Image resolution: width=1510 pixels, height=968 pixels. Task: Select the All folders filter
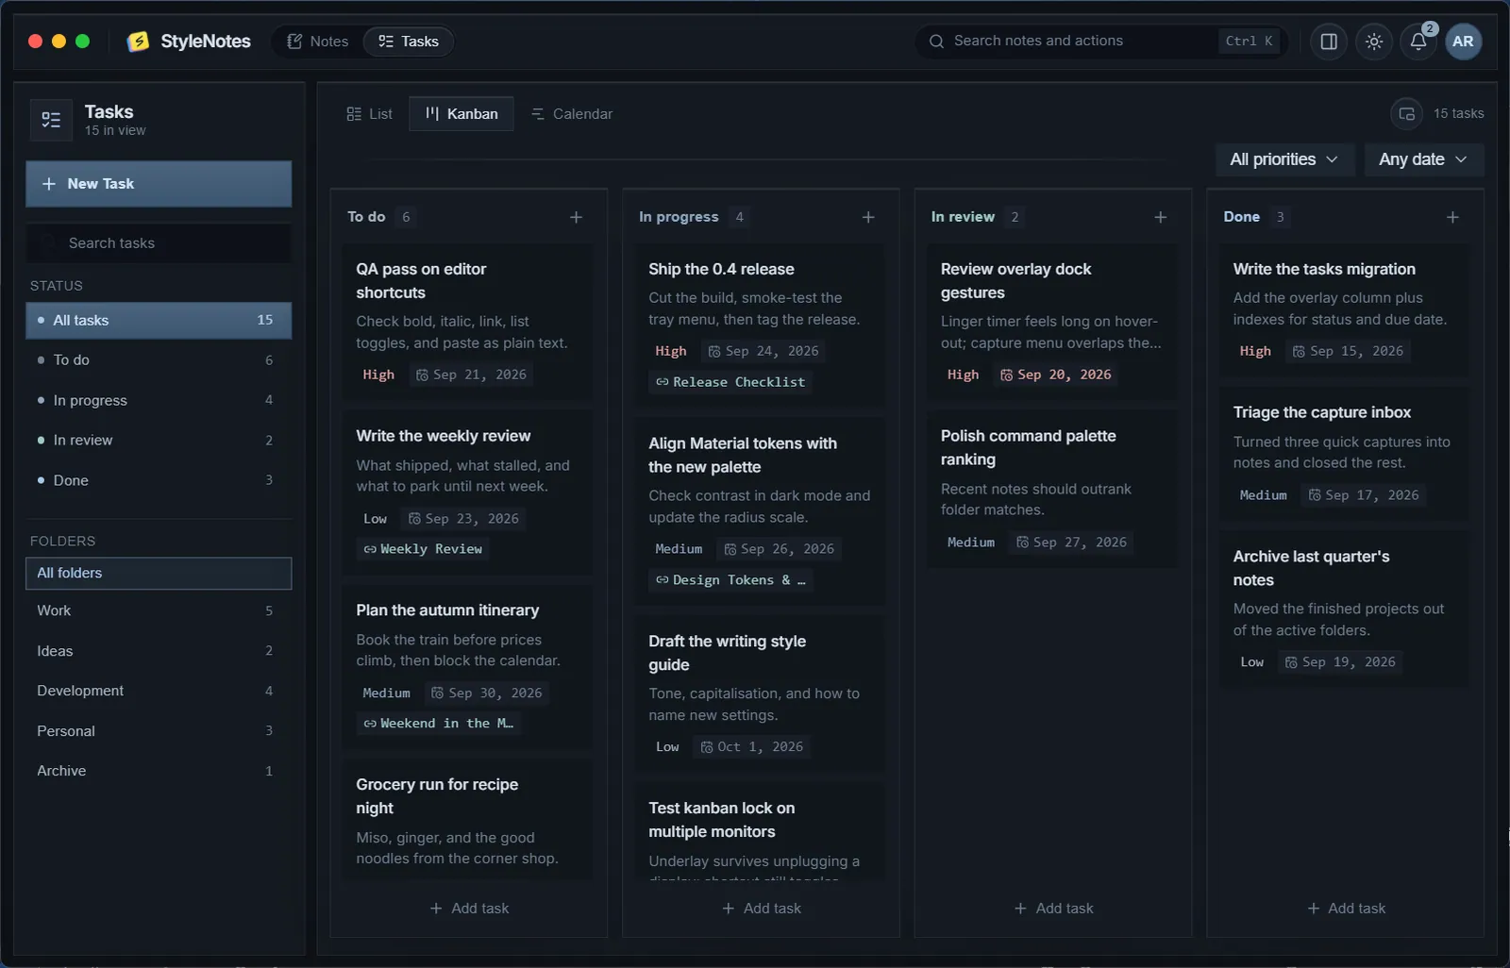pyautogui.click(x=159, y=574)
